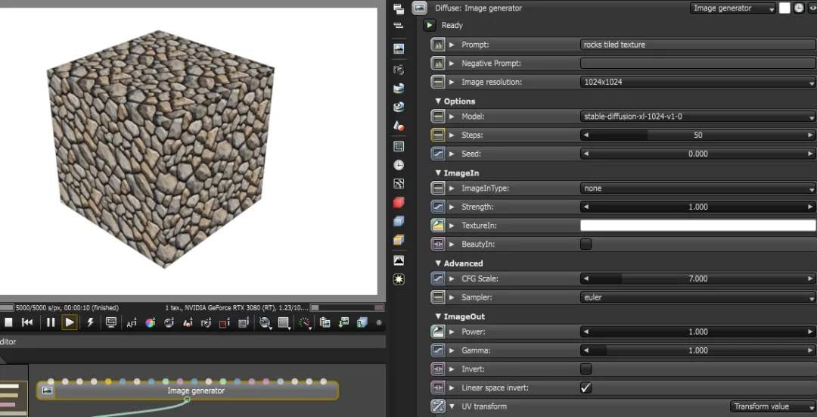Open the Model dropdown
This screenshot has width=817, height=417.
tap(697, 117)
